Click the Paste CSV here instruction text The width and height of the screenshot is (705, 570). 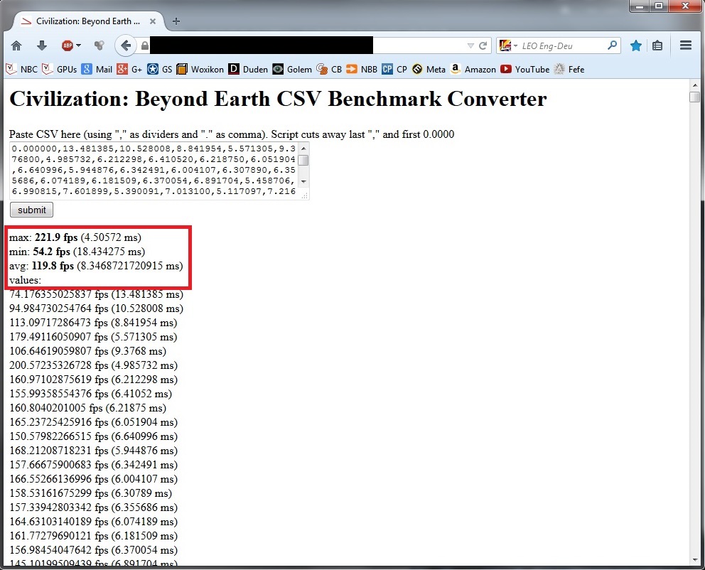[232, 134]
